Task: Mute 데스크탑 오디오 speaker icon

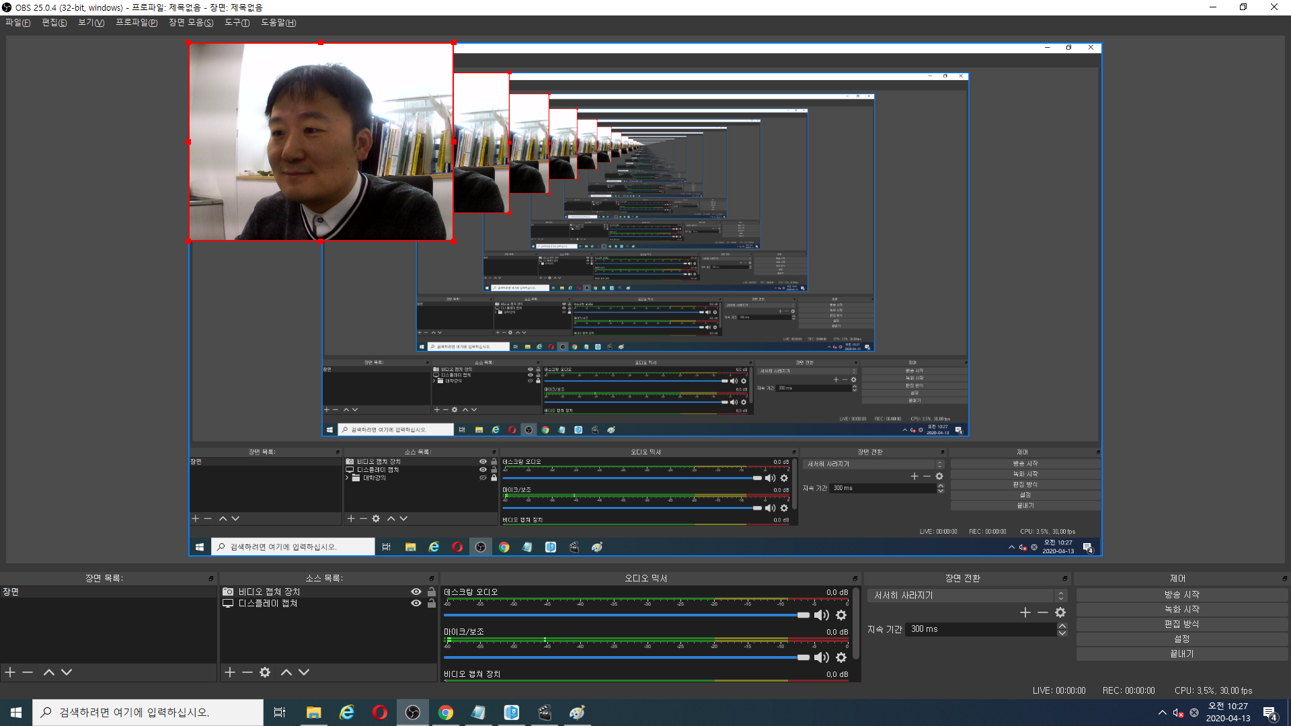Action: (x=822, y=615)
